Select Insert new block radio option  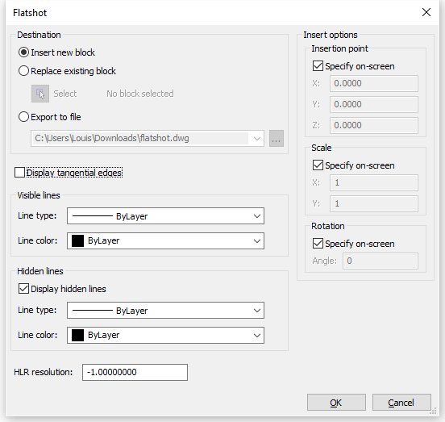(23, 52)
